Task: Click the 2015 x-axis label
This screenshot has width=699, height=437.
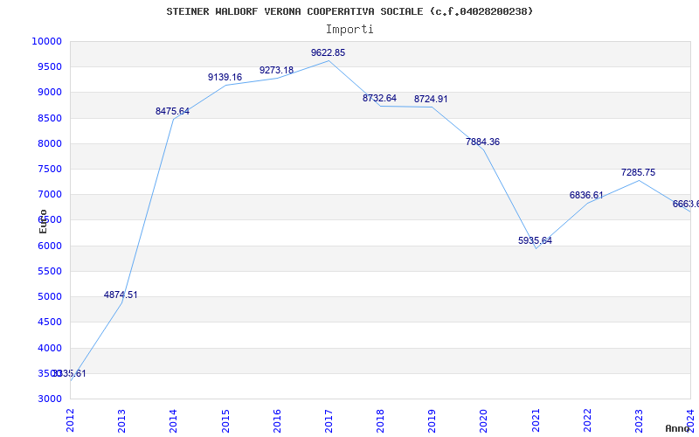Action: [225, 420]
